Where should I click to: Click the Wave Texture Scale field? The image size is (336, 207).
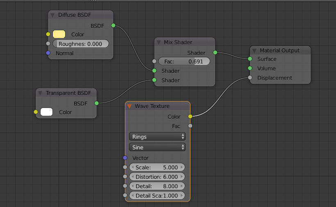pos(157,167)
